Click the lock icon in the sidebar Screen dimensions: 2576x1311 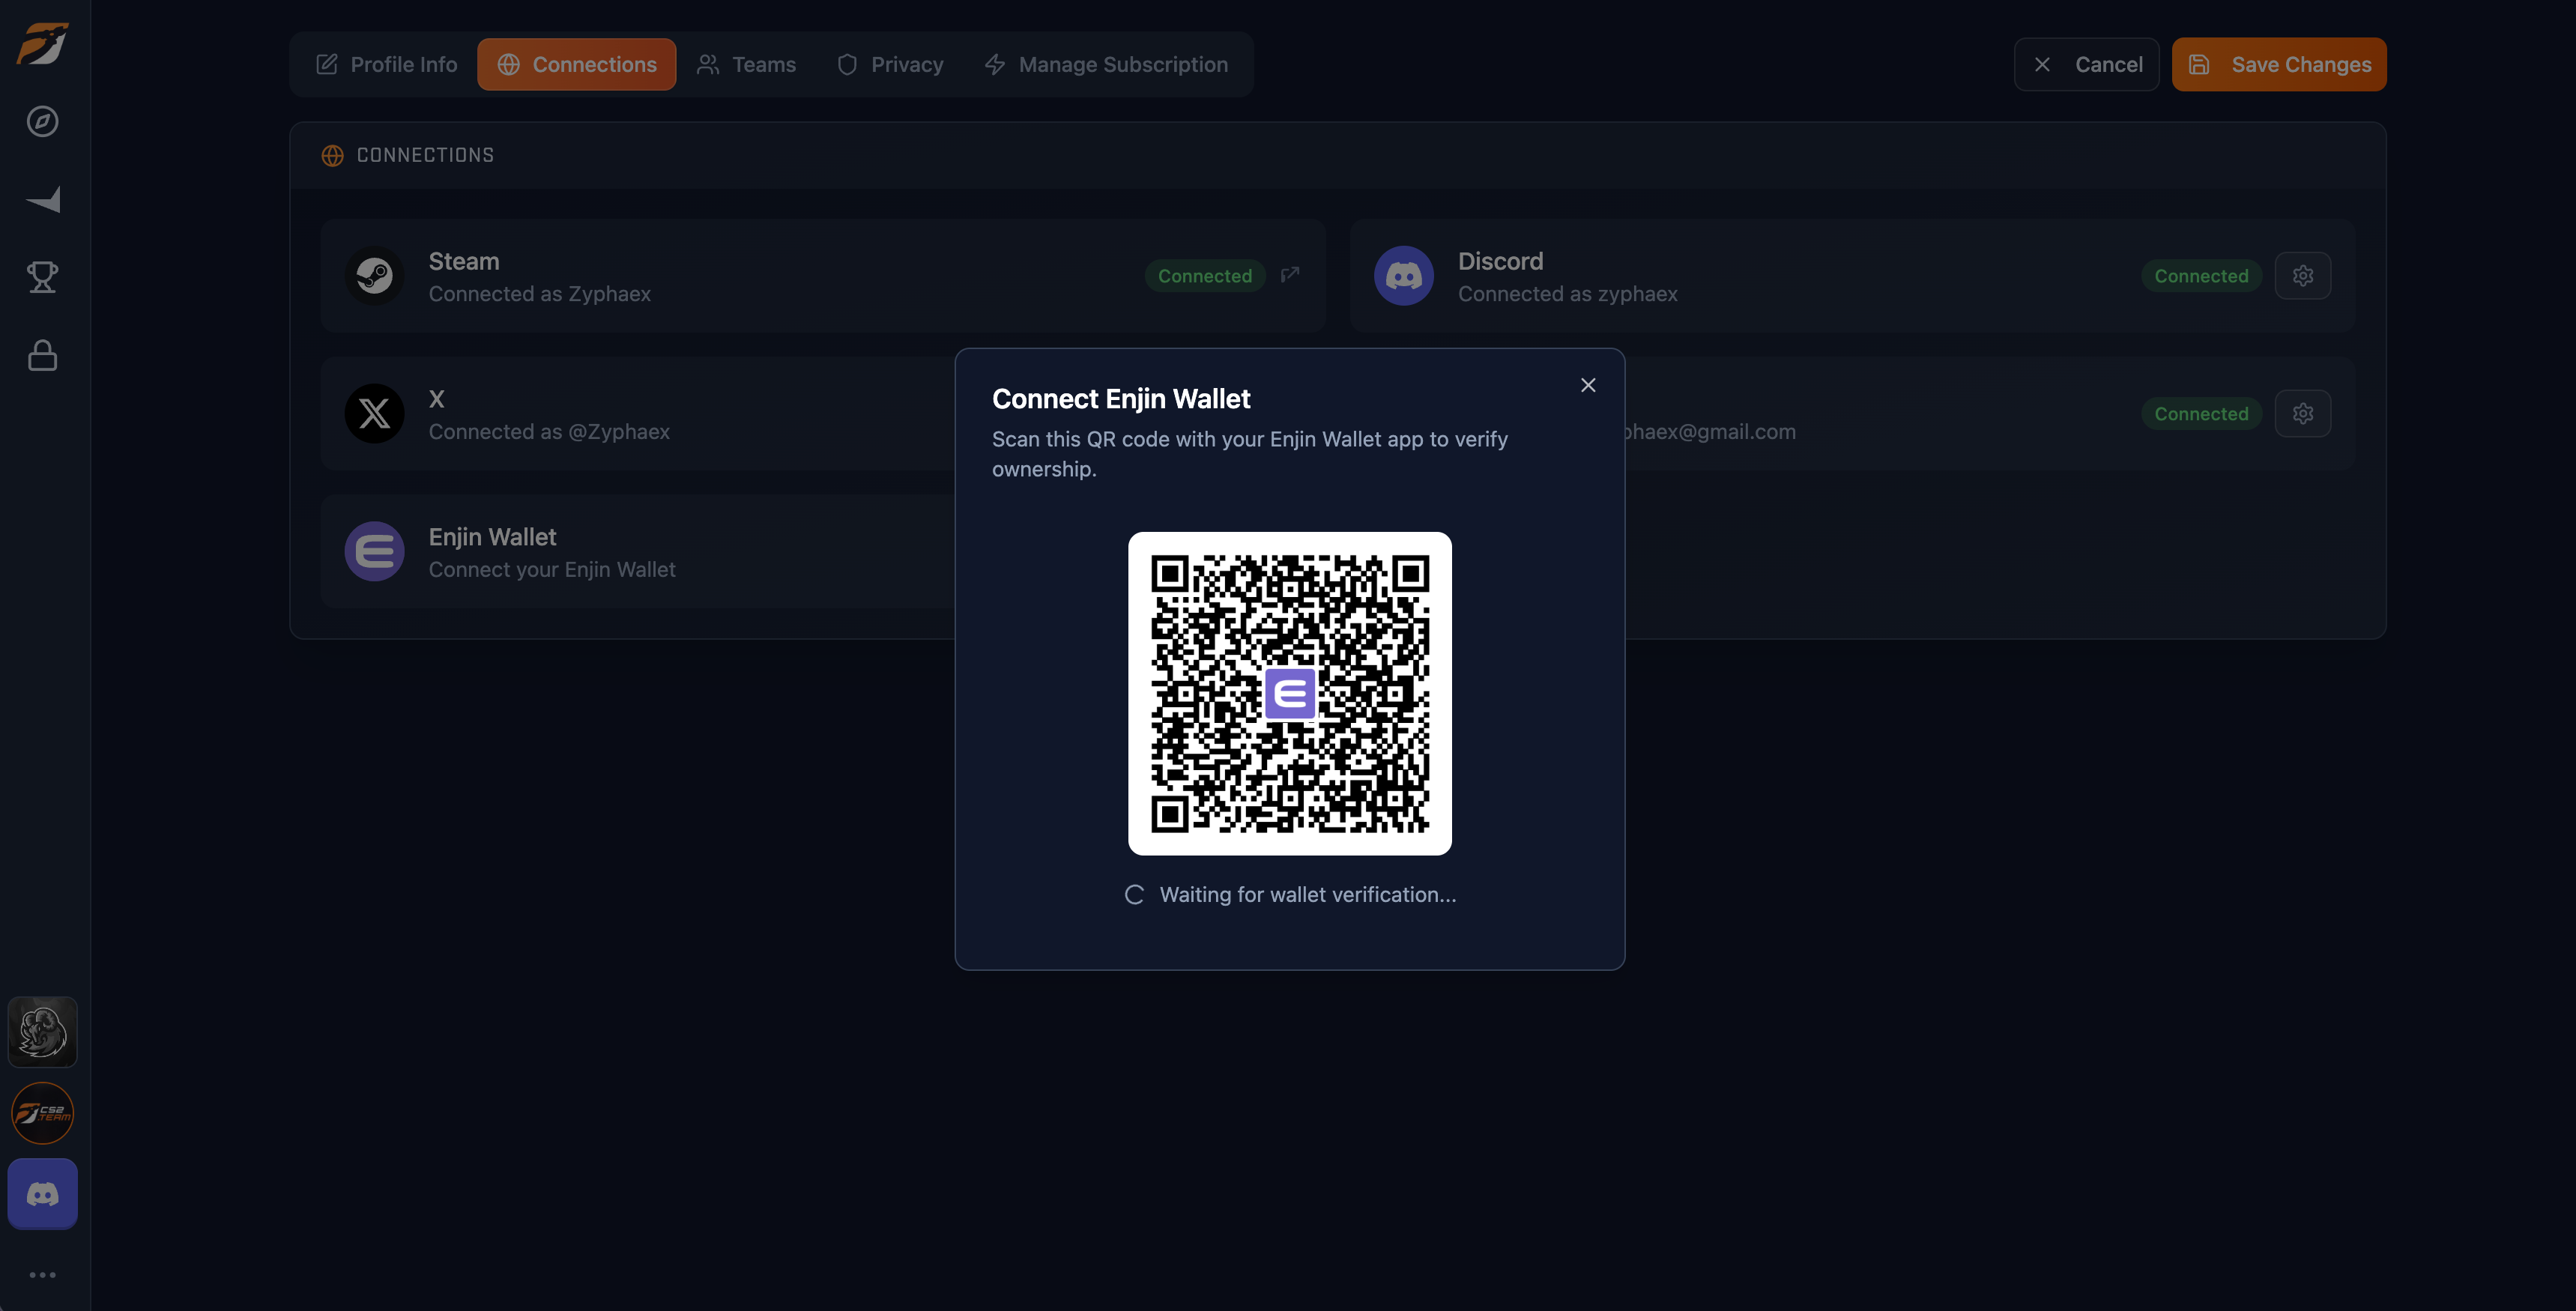(x=42, y=355)
